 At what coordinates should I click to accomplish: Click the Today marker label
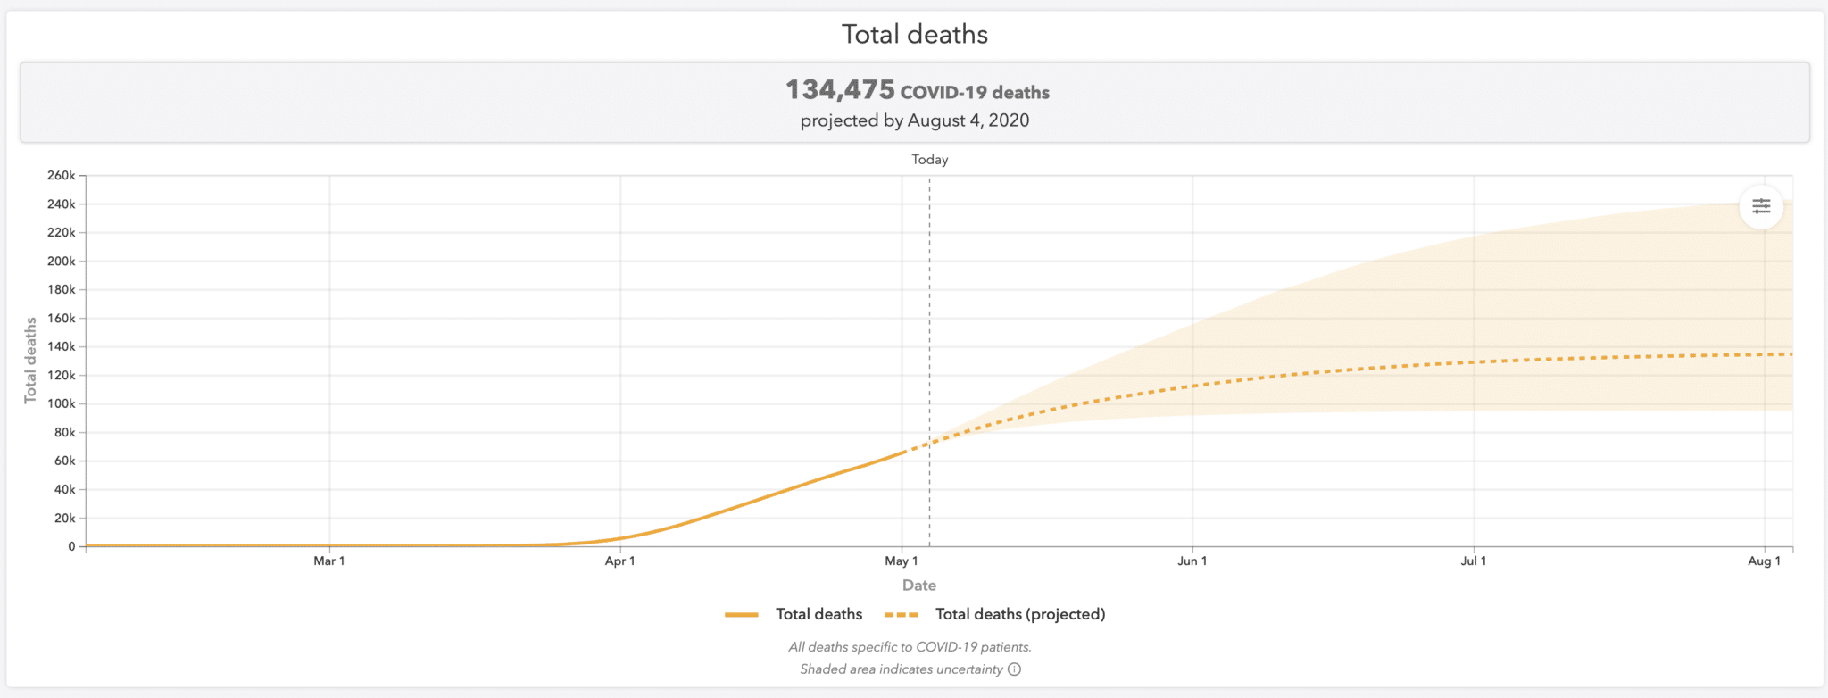[929, 160]
